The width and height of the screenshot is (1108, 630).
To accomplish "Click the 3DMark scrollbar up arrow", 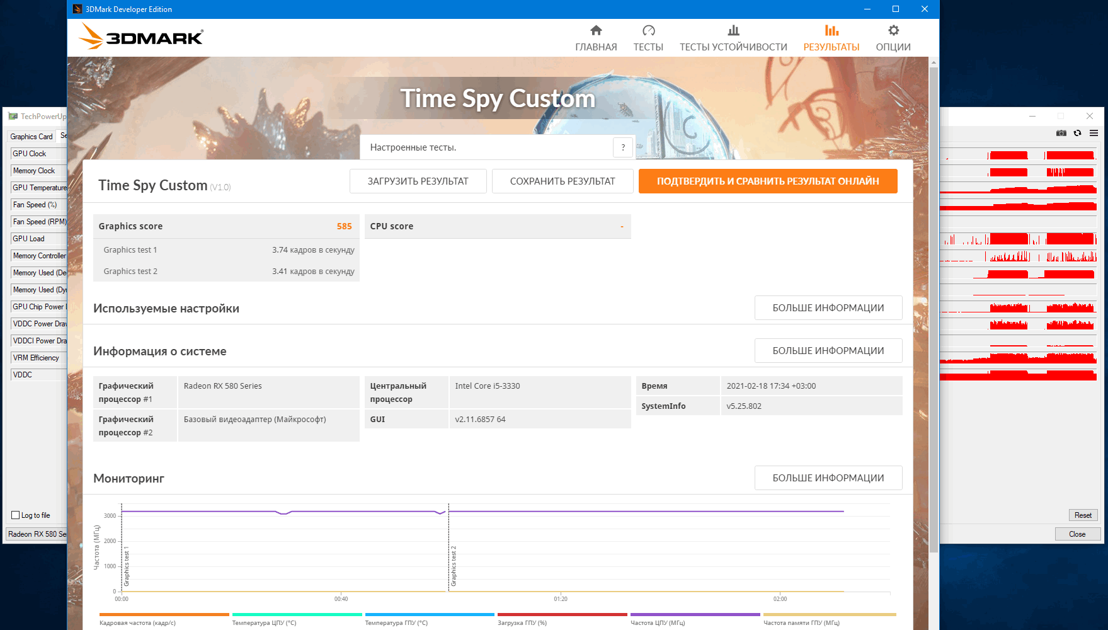I will [934, 62].
